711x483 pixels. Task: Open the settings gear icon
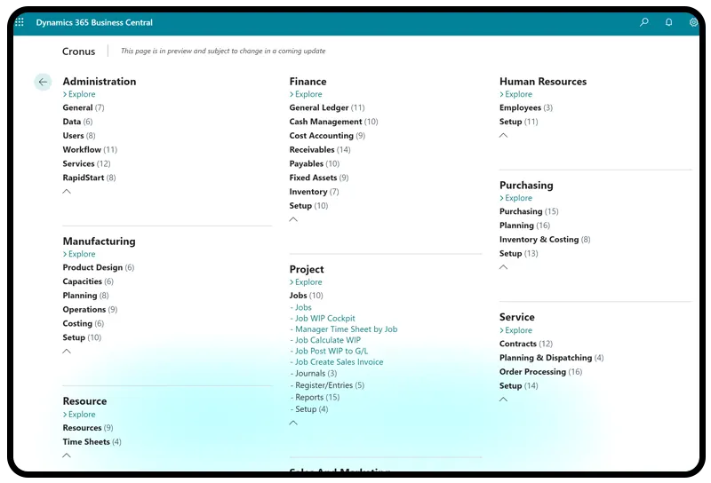694,23
